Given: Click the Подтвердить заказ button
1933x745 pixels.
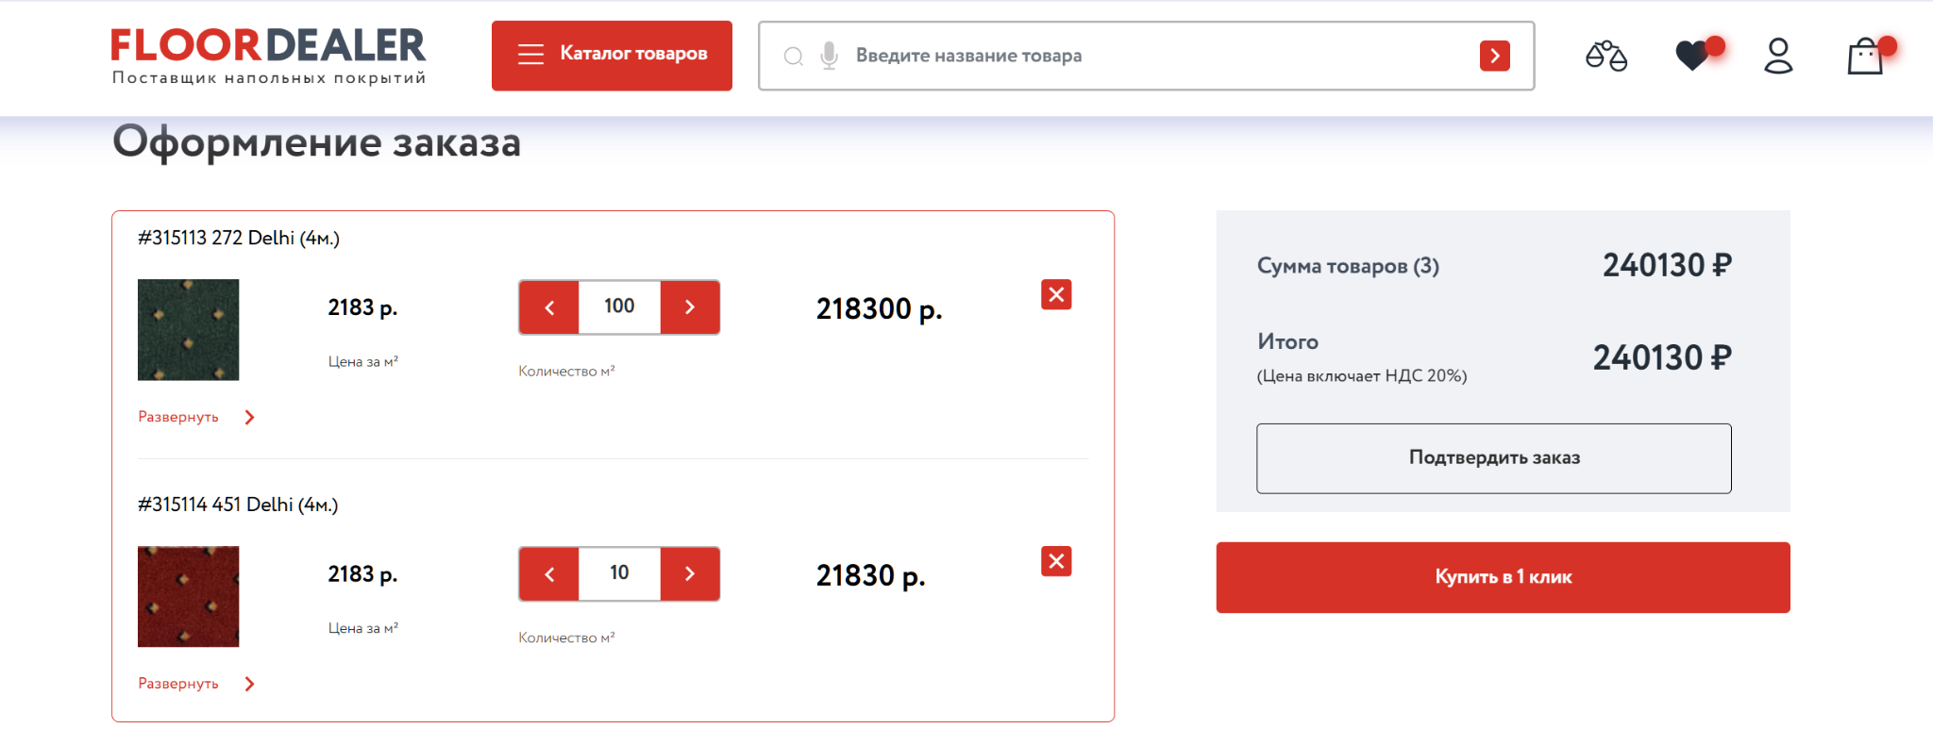Looking at the screenshot, I should [1493, 458].
